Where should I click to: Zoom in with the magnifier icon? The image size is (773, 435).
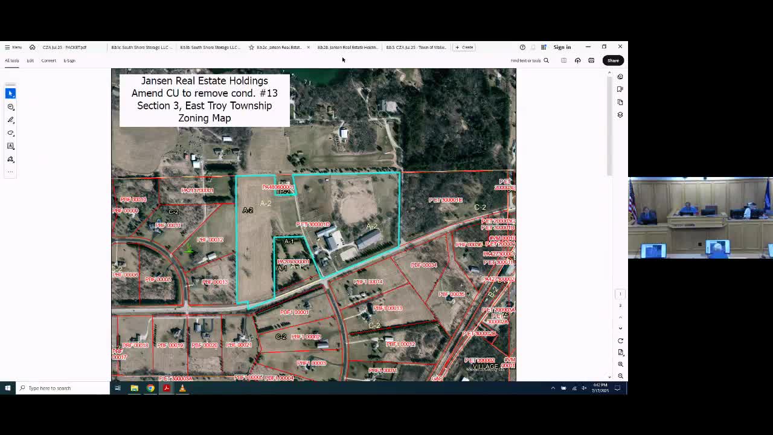(620, 364)
